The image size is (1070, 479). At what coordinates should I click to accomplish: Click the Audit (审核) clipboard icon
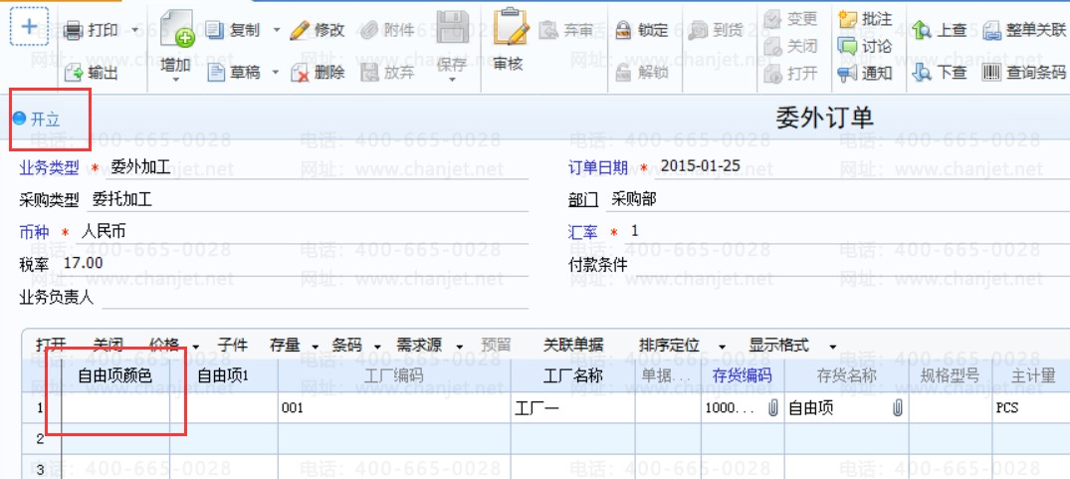pyautogui.click(x=509, y=31)
